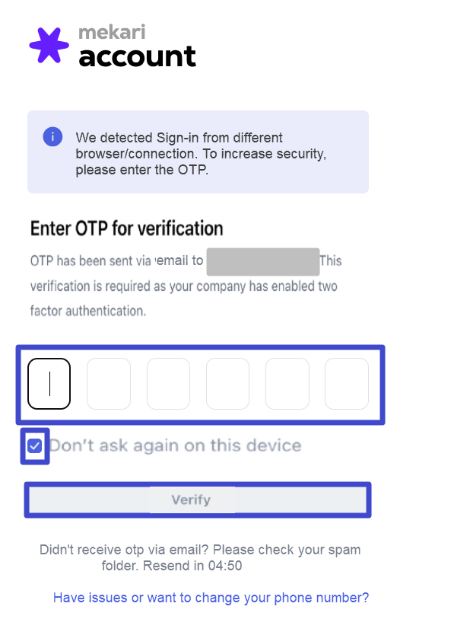Image resolution: width=454 pixels, height=632 pixels.
Task: Click the gray 'mekari' brand text
Action: [112, 32]
